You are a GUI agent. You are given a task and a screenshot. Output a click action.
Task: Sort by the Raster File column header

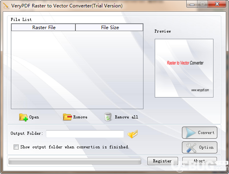(44, 28)
